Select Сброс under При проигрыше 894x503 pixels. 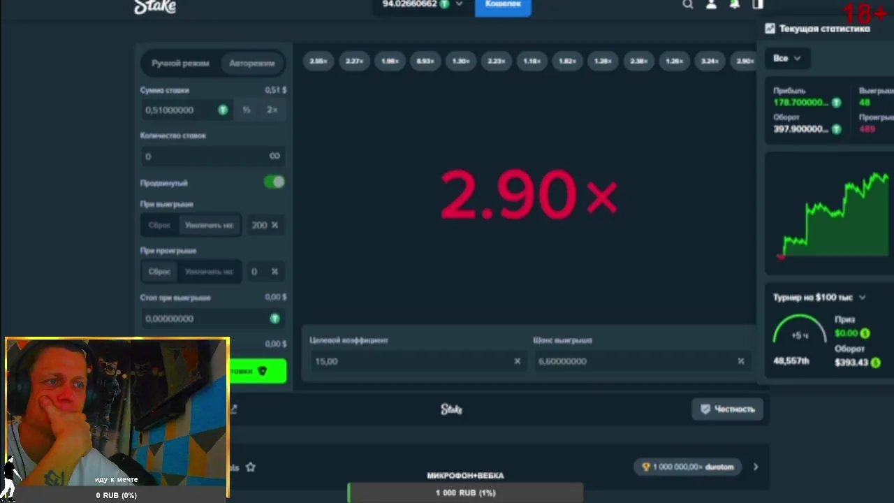[x=159, y=271]
